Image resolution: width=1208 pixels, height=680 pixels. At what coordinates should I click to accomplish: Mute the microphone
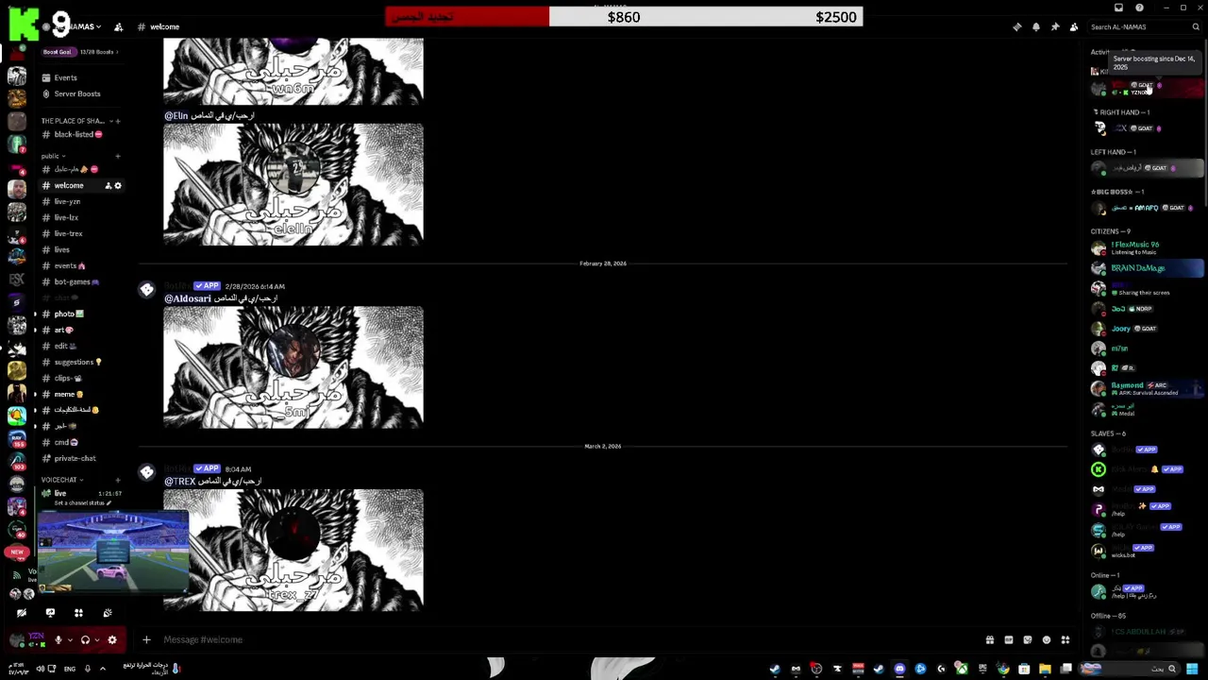pos(58,639)
